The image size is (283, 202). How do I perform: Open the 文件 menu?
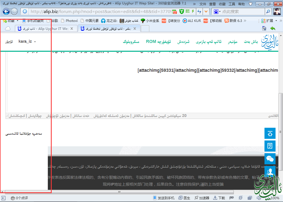[x=203, y=4]
